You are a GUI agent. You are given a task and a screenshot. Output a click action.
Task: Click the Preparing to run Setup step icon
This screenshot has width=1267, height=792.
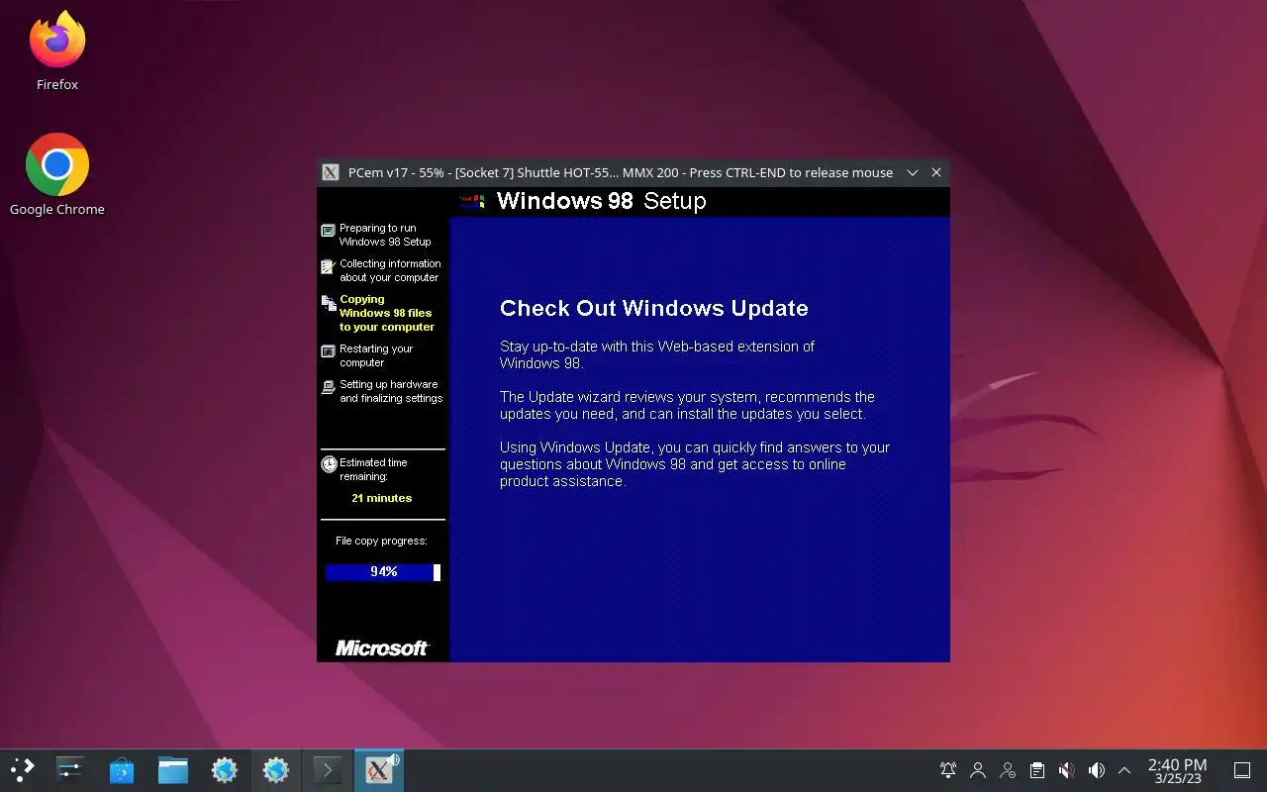(x=329, y=231)
